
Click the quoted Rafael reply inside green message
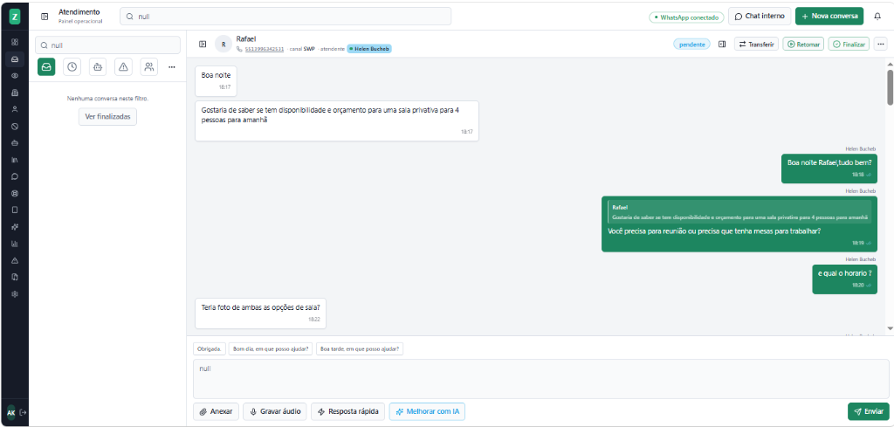click(x=739, y=211)
